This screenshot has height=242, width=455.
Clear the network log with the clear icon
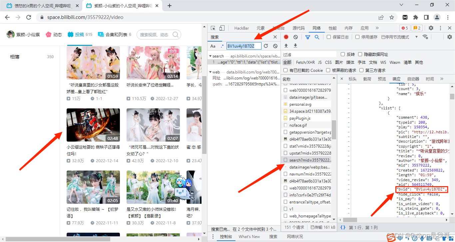click(x=295, y=37)
